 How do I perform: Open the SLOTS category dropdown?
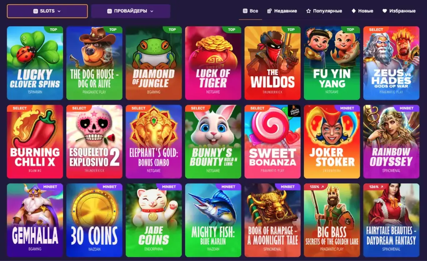pos(47,11)
